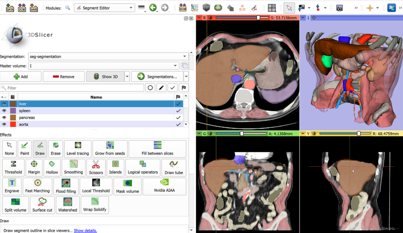Uncheck the pancreas segment status checkmark

(178, 118)
